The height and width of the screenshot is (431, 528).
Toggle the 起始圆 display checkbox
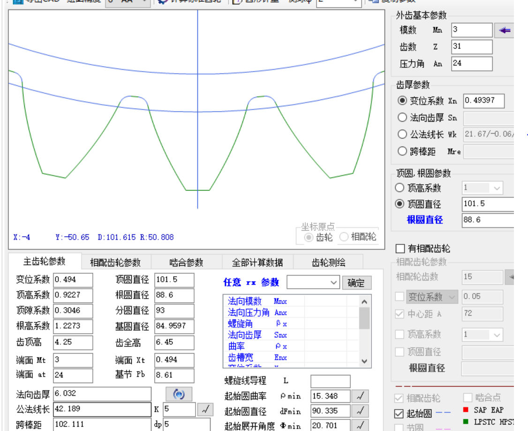399,414
